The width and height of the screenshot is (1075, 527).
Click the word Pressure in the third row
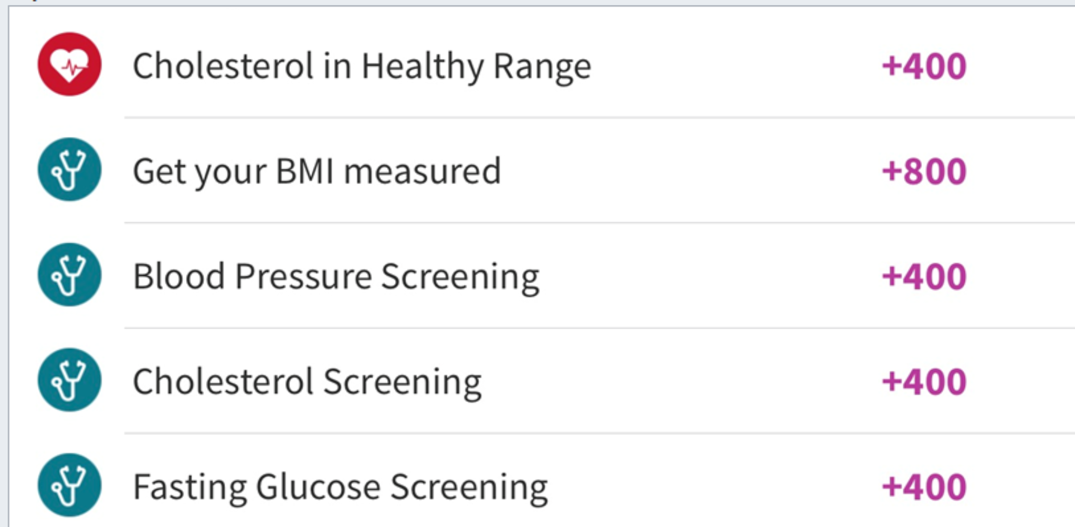tap(303, 276)
